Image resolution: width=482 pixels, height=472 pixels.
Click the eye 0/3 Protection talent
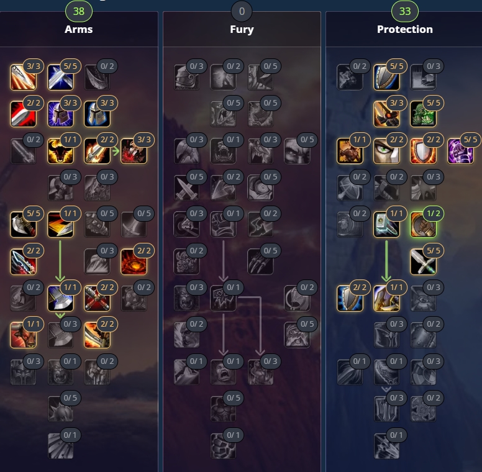(x=423, y=298)
